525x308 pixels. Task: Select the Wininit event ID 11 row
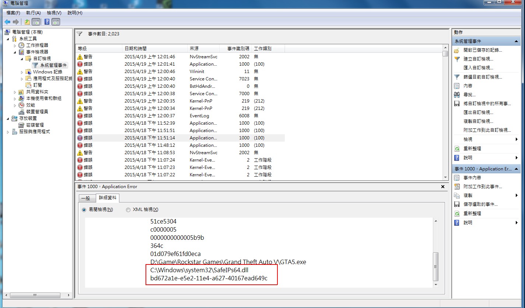[x=180, y=72]
